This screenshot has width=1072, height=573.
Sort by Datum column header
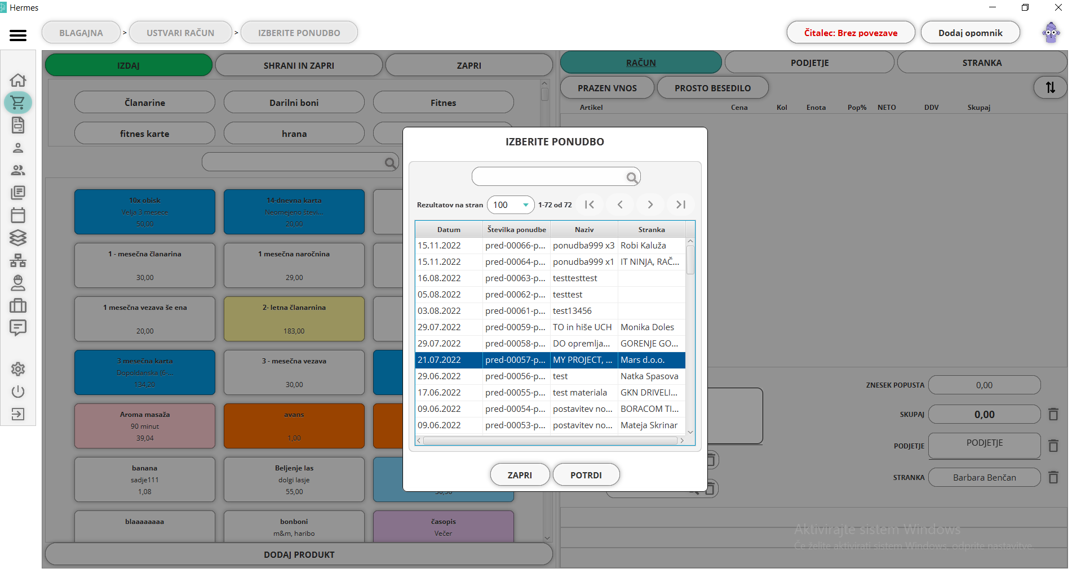click(x=449, y=229)
